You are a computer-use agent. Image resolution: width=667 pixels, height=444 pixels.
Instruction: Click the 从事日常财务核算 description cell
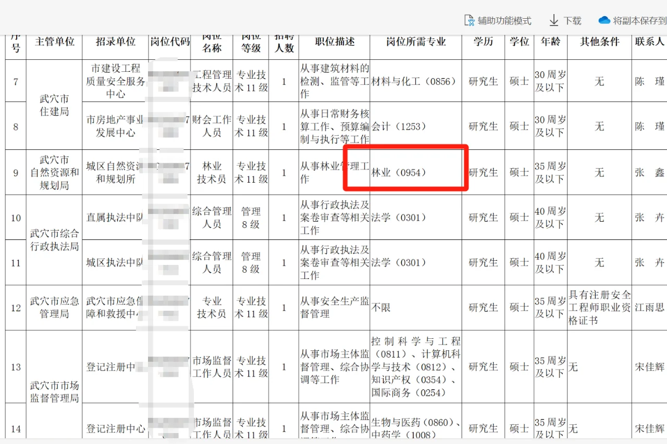(x=334, y=126)
